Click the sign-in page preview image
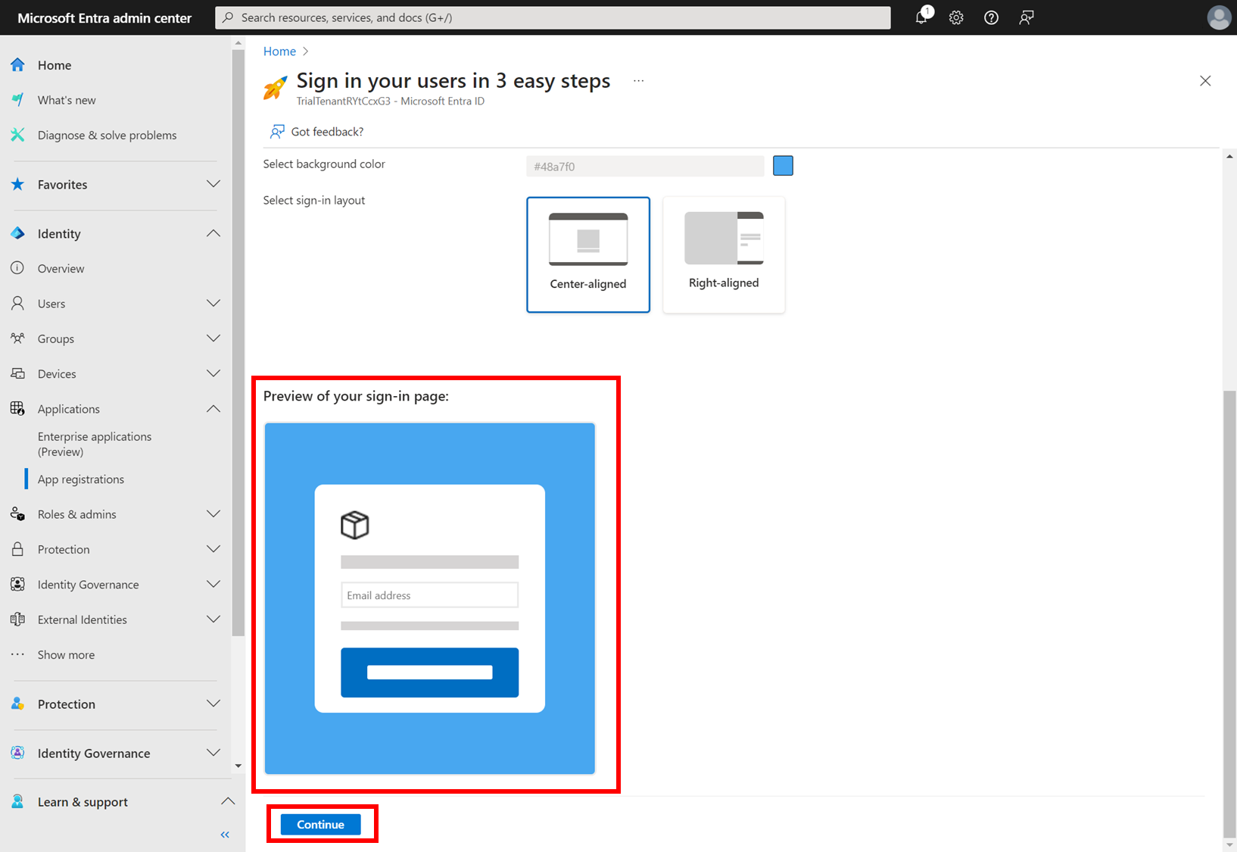 430,598
